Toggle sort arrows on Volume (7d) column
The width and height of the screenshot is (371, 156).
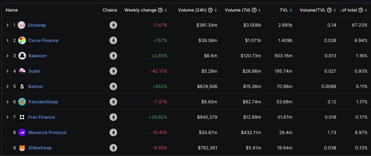click(x=259, y=10)
